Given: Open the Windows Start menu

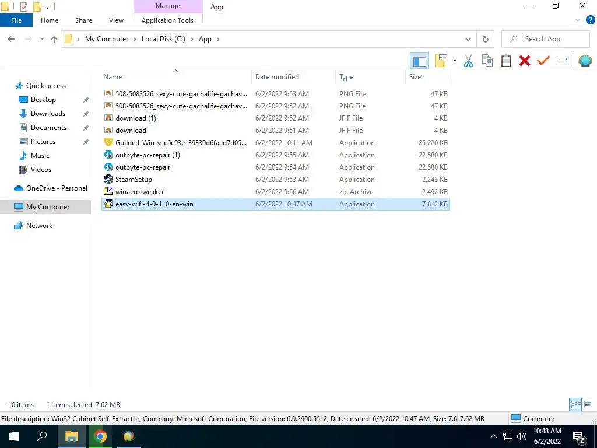Looking at the screenshot, I should (x=14, y=436).
